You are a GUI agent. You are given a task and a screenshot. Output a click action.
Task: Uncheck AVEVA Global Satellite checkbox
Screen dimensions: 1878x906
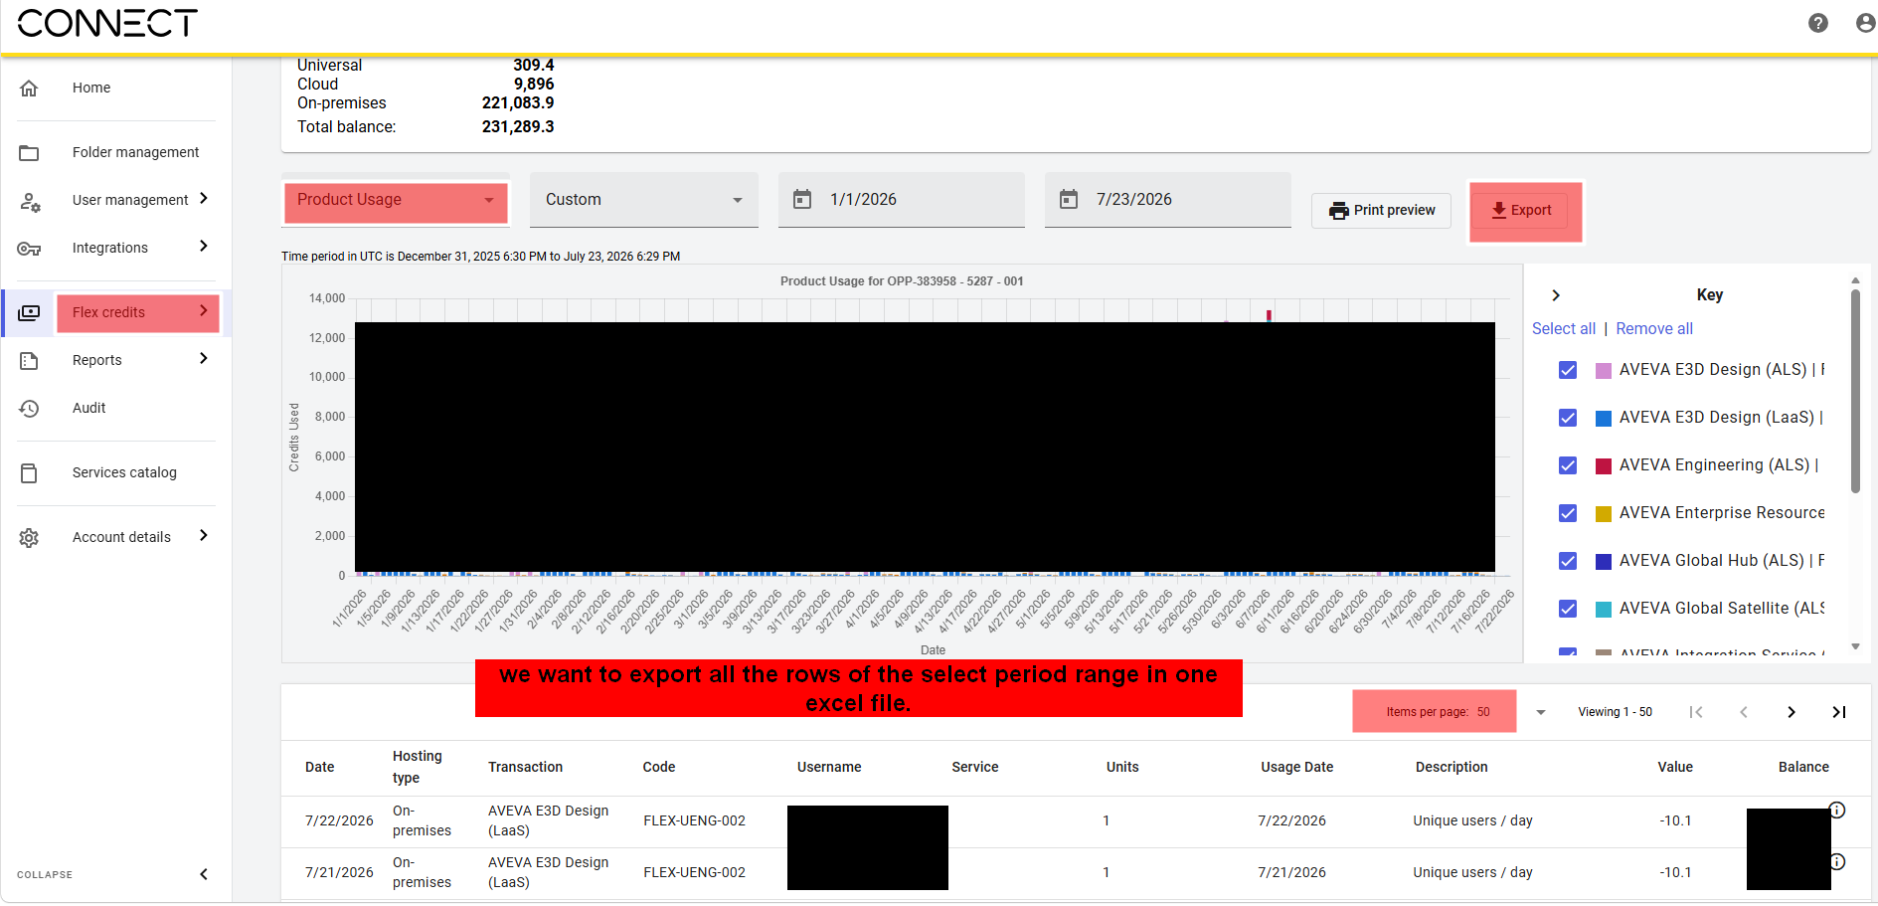click(1568, 609)
